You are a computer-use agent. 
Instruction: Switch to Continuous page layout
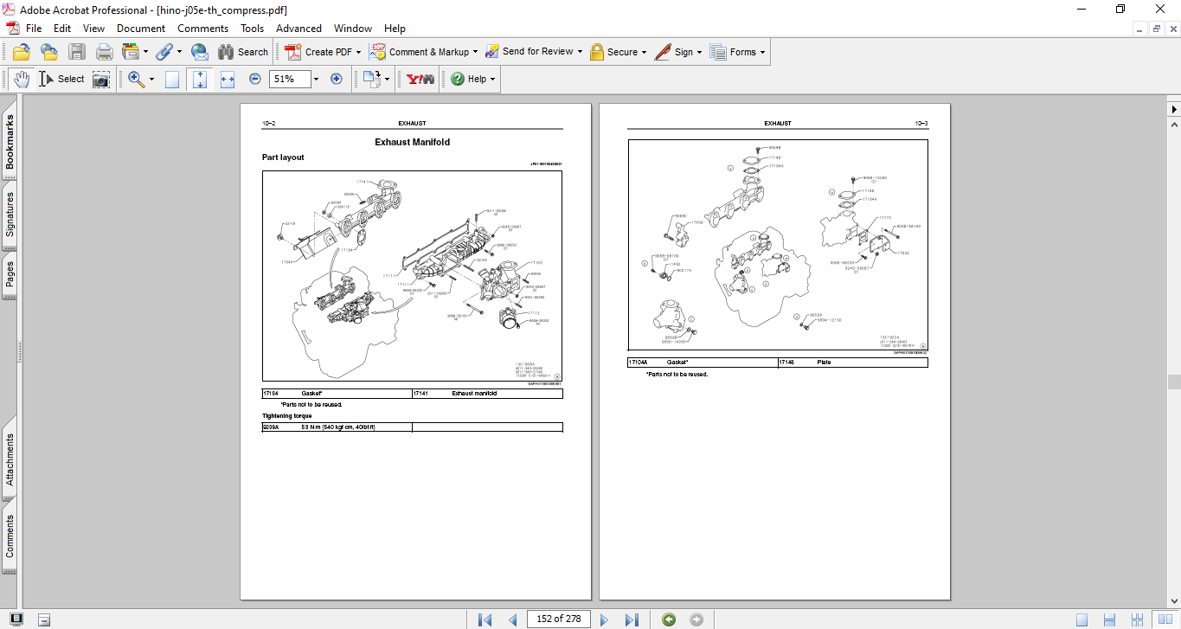[1109, 619]
